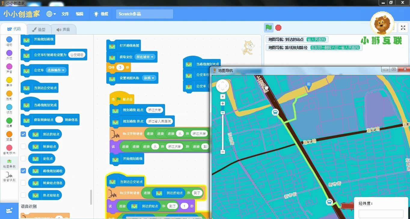Select the 运算 block category

[9, 122]
